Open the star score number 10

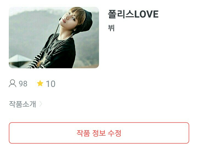(x=51, y=84)
